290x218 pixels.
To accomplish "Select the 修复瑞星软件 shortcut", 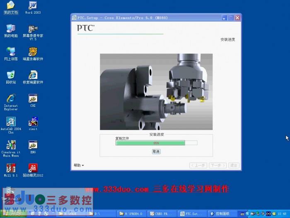I will (33, 77).
